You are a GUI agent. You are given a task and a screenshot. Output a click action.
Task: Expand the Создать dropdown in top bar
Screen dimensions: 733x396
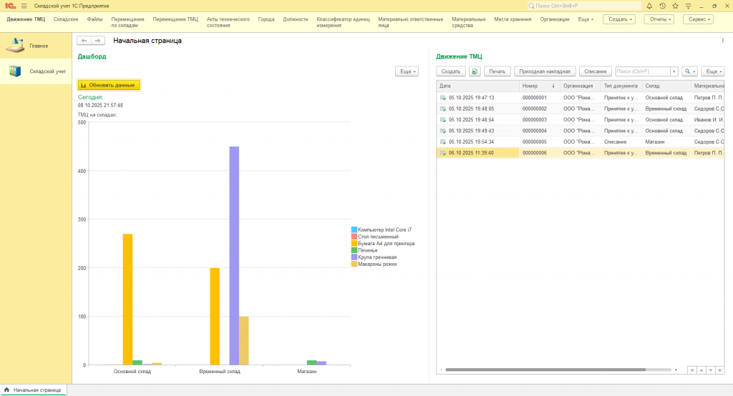point(618,19)
